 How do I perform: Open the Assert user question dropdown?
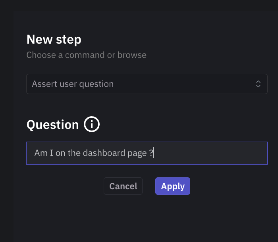tap(147, 84)
